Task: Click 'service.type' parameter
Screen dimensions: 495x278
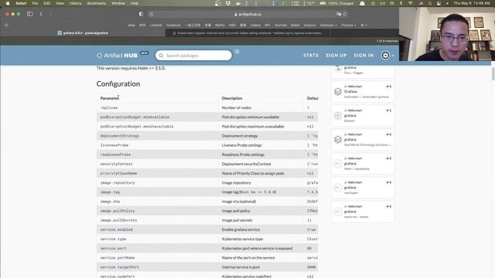Action: point(114,239)
